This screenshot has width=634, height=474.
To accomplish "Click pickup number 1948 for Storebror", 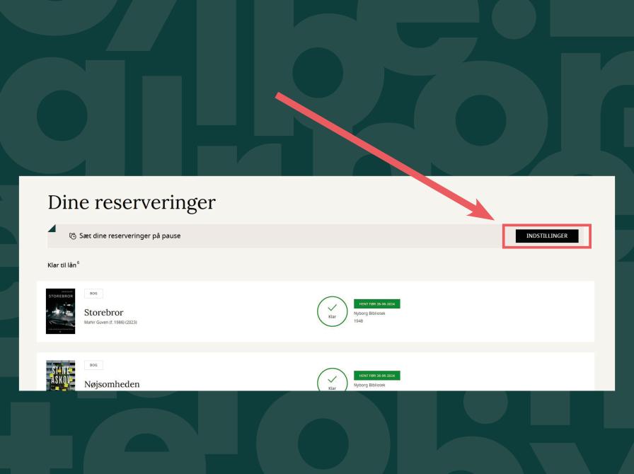I will coord(359,323).
